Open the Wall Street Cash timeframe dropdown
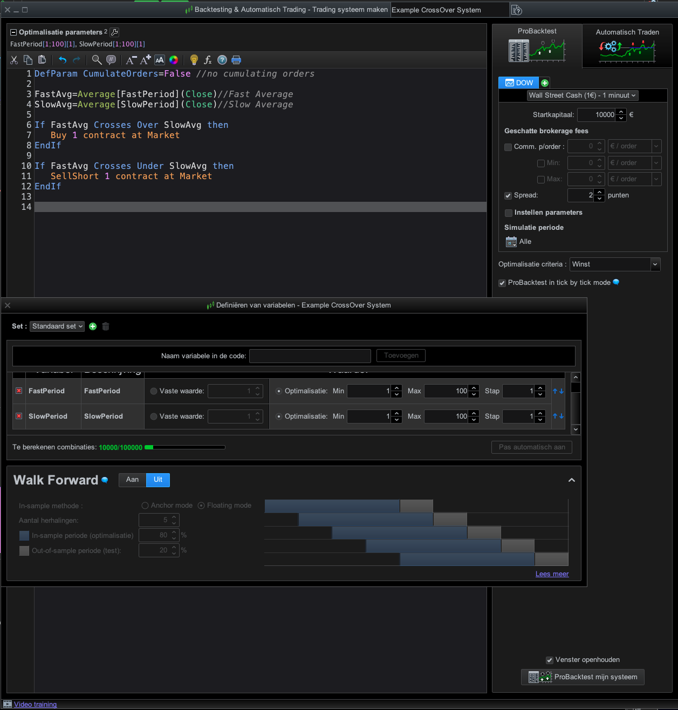 (x=583, y=95)
